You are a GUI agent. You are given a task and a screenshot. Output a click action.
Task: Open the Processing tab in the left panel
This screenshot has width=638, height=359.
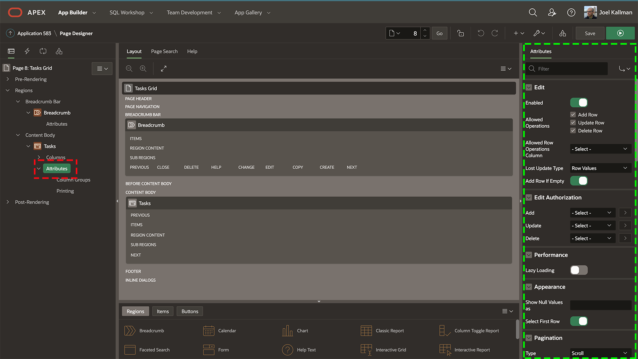click(x=43, y=51)
